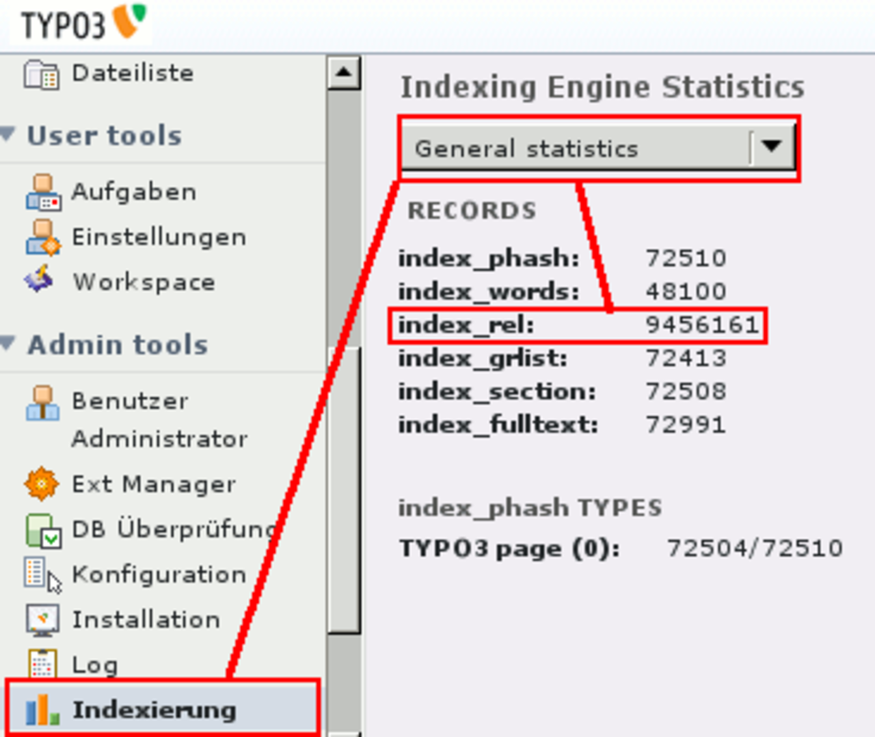Collapse the Admin tools section
This screenshot has width=875, height=737.
(8, 343)
